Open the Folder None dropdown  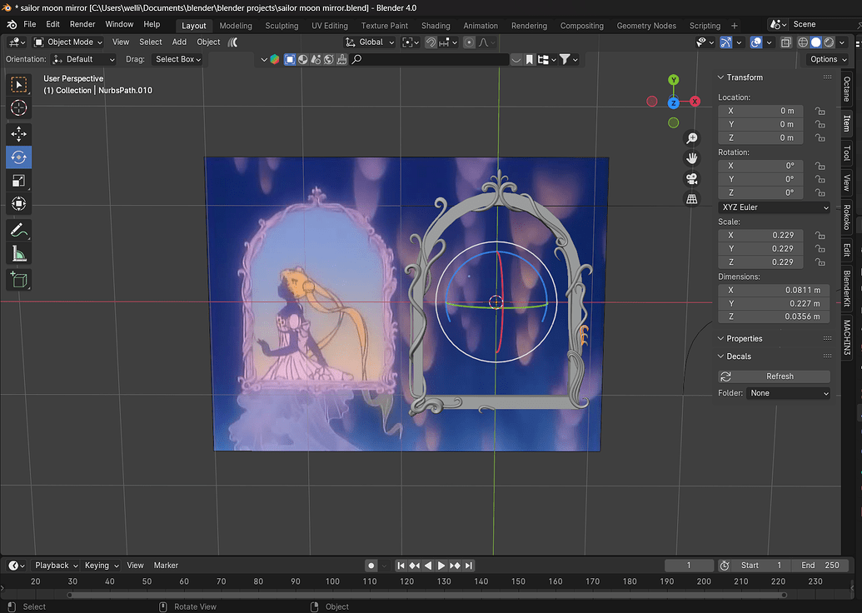788,393
